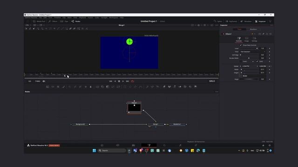Open the viewer zoom level dropdown

tap(28, 25)
